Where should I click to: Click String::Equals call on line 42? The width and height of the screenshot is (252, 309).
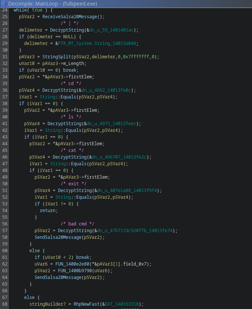coord(63,130)
